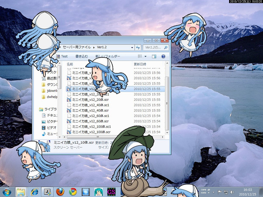Viewport: 263px width, 197px height.
Task: Launch Google Chrome from the taskbar
Action: (73, 192)
